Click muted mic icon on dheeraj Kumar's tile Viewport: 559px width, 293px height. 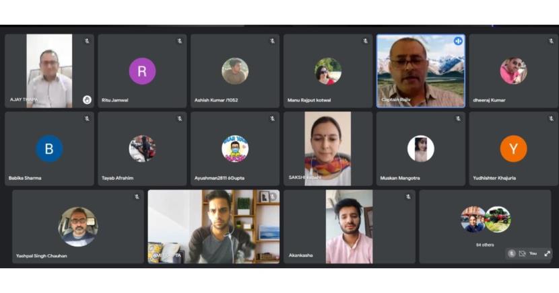[x=551, y=41]
